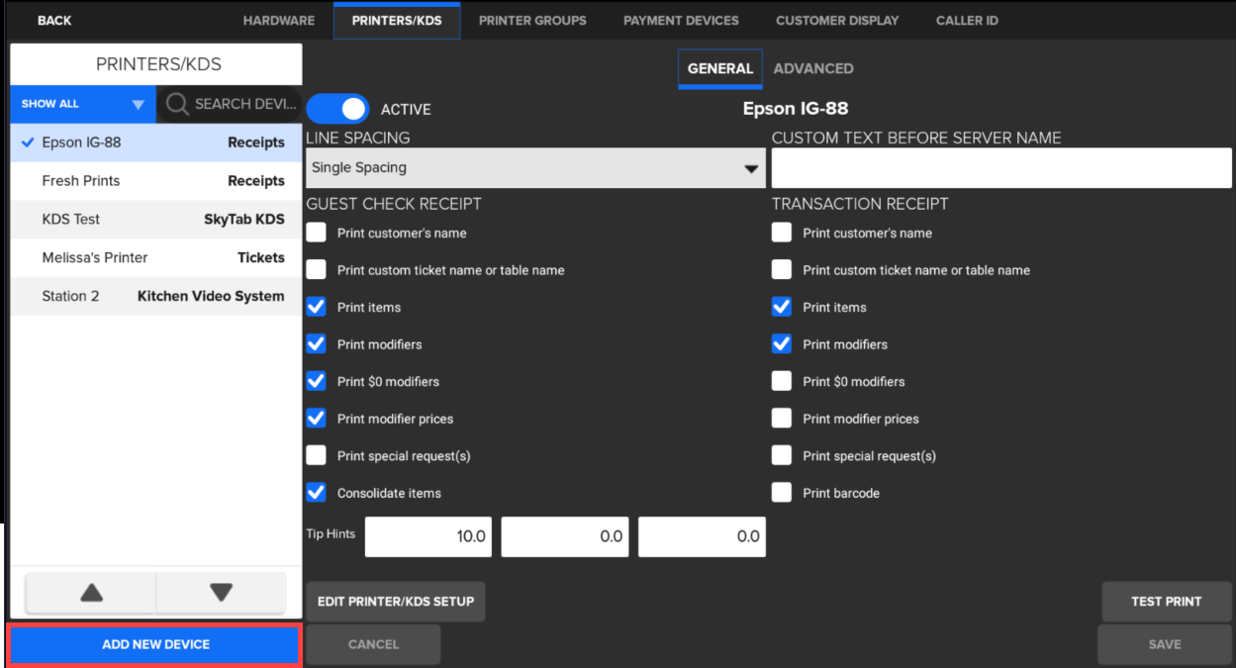
Task: Toggle the Active switch off
Action: (337, 109)
